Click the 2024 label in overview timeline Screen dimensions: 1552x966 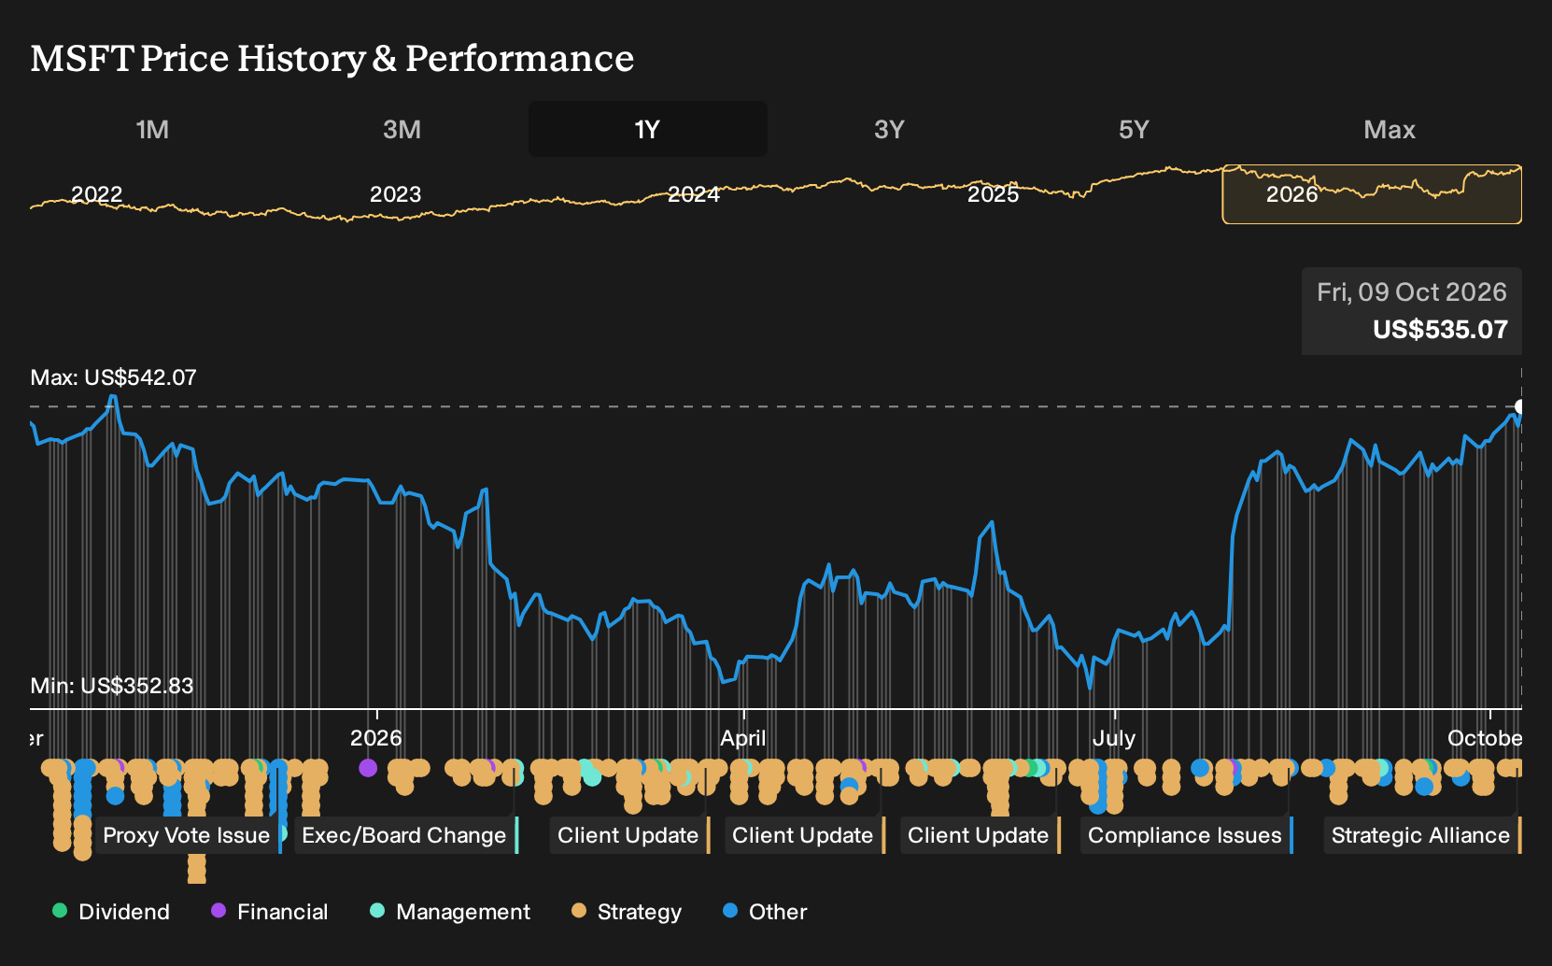(x=694, y=194)
